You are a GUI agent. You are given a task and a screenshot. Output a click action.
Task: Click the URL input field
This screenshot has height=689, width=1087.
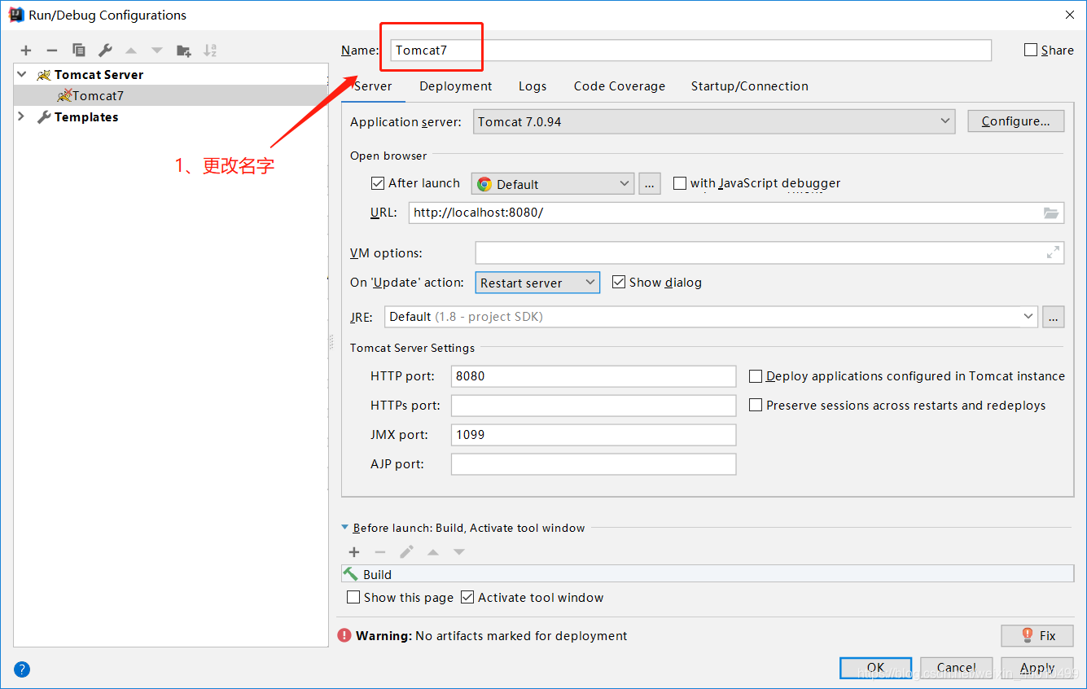pyautogui.click(x=736, y=213)
